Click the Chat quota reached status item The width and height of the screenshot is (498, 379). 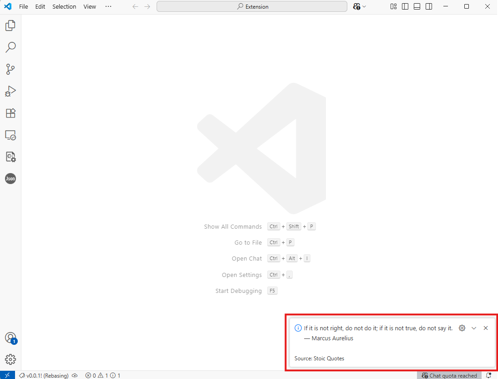point(449,375)
